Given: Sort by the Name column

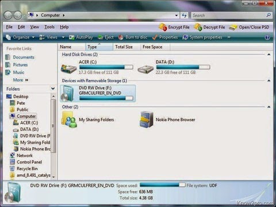Looking at the screenshot, I should pyautogui.click(x=71, y=47).
